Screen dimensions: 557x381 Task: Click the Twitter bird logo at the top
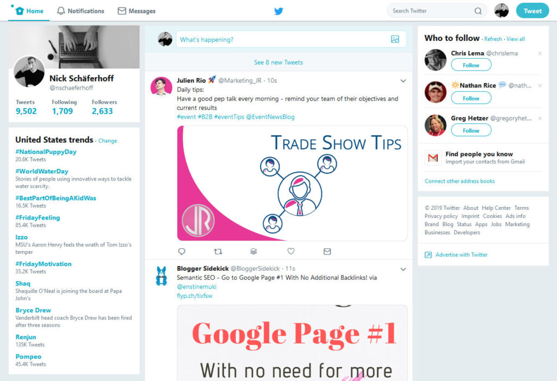click(x=278, y=10)
